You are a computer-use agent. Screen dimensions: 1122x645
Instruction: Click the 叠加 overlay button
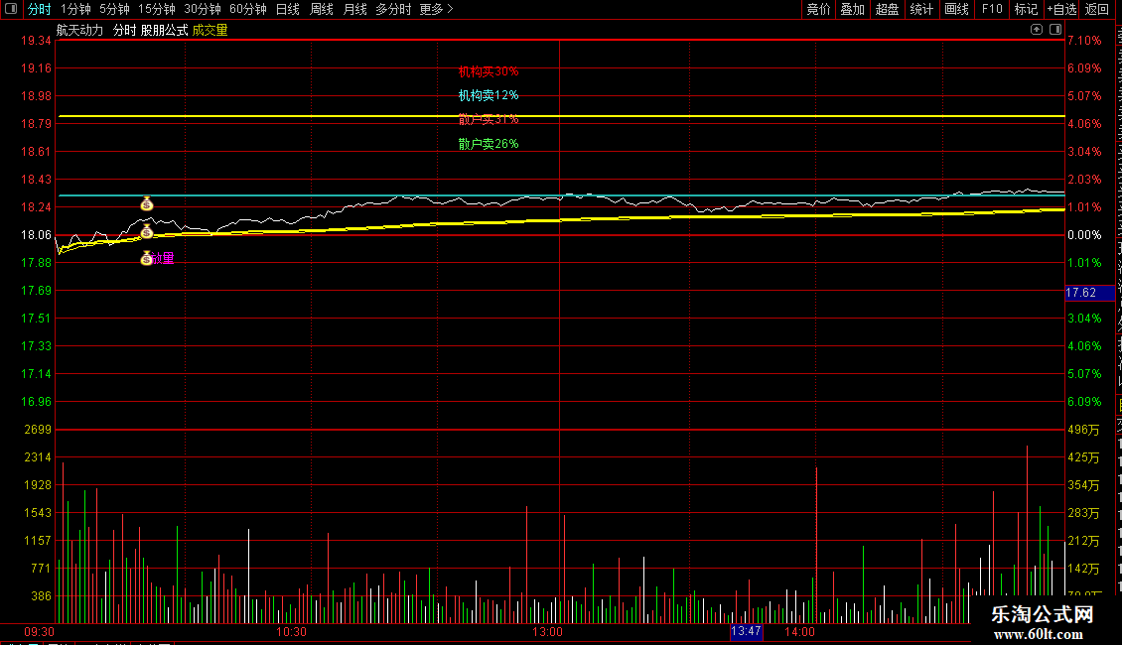click(x=852, y=9)
